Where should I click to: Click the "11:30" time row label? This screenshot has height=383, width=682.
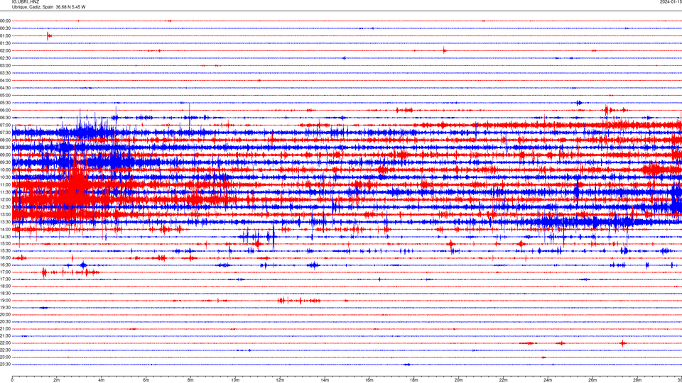pyautogui.click(x=5, y=192)
